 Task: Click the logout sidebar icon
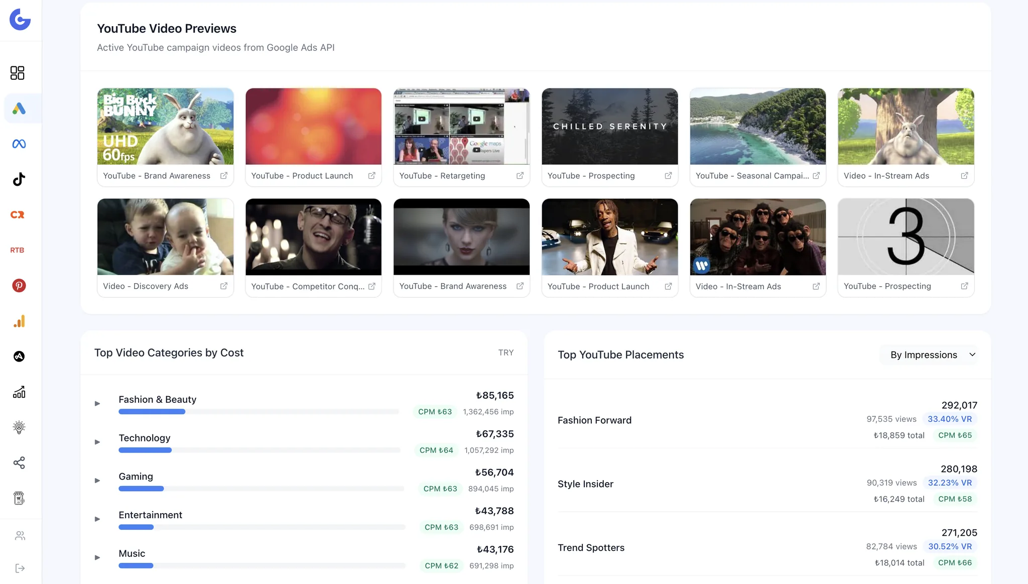pyautogui.click(x=20, y=568)
